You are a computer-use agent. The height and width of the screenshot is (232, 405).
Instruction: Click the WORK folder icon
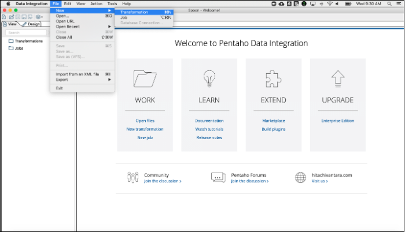pyautogui.click(x=145, y=78)
